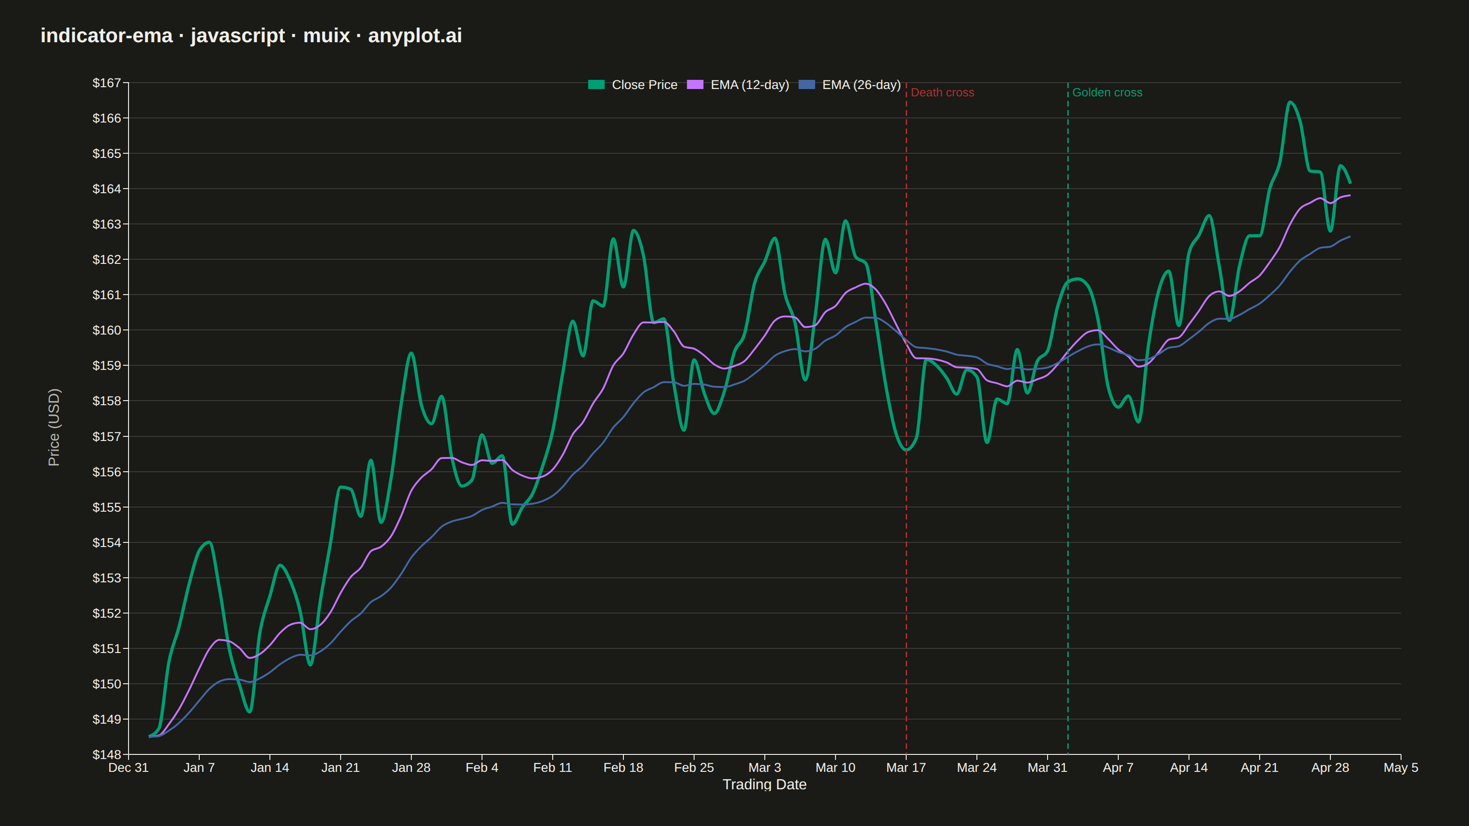
Task: Select the Jan 7 date tick label
Action: pos(199,767)
